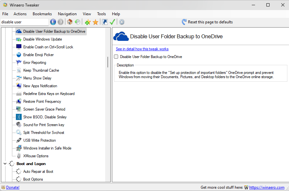Select Disable Windows Update tree item
The height and width of the screenshot is (191, 289).
(x=43, y=39)
